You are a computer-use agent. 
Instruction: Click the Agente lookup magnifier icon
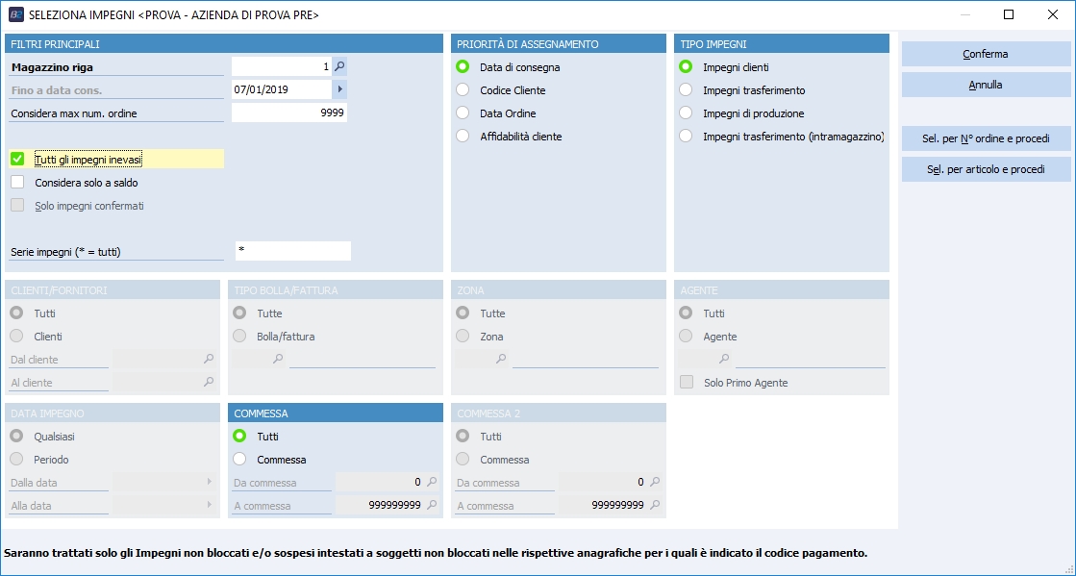click(724, 359)
